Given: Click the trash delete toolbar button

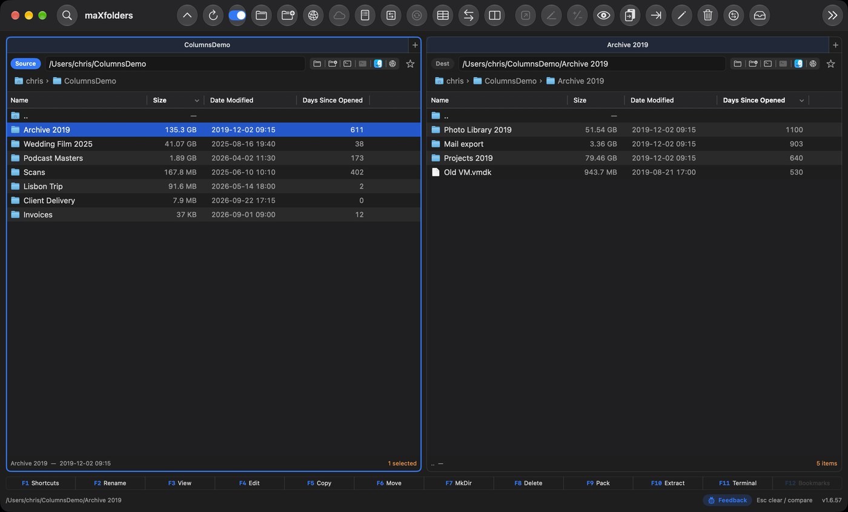Looking at the screenshot, I should [707, 15].
